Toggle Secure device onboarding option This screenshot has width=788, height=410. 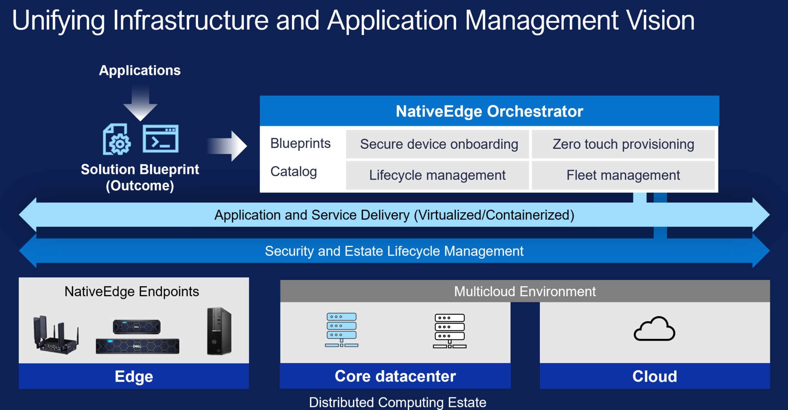[438, 144]
